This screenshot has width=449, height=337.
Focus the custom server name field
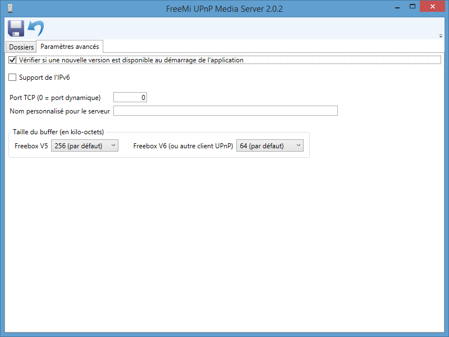(226, 111)
